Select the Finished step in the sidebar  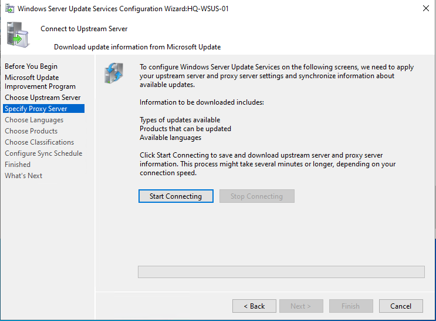[18, 165]
